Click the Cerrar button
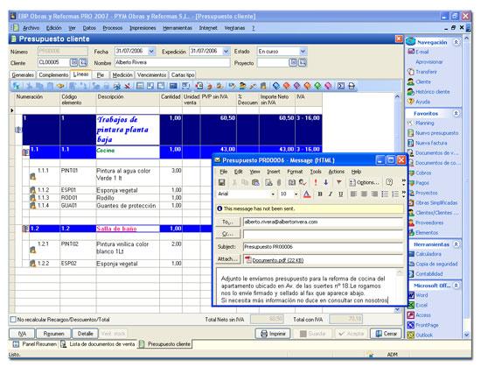The image size is (481, 367). click(387, 334)
